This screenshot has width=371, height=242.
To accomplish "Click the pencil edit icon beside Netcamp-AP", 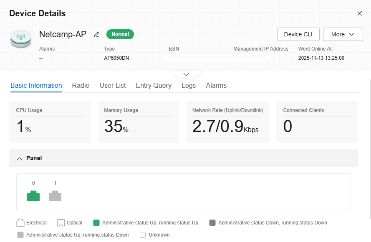I will [96, 34].
